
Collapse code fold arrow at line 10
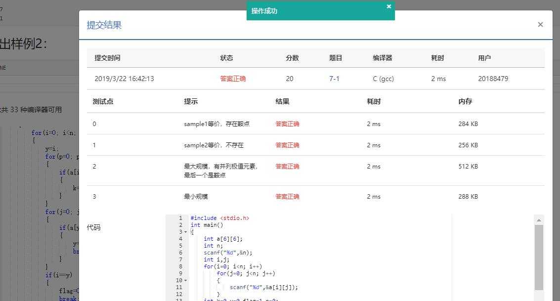(186, 281)
